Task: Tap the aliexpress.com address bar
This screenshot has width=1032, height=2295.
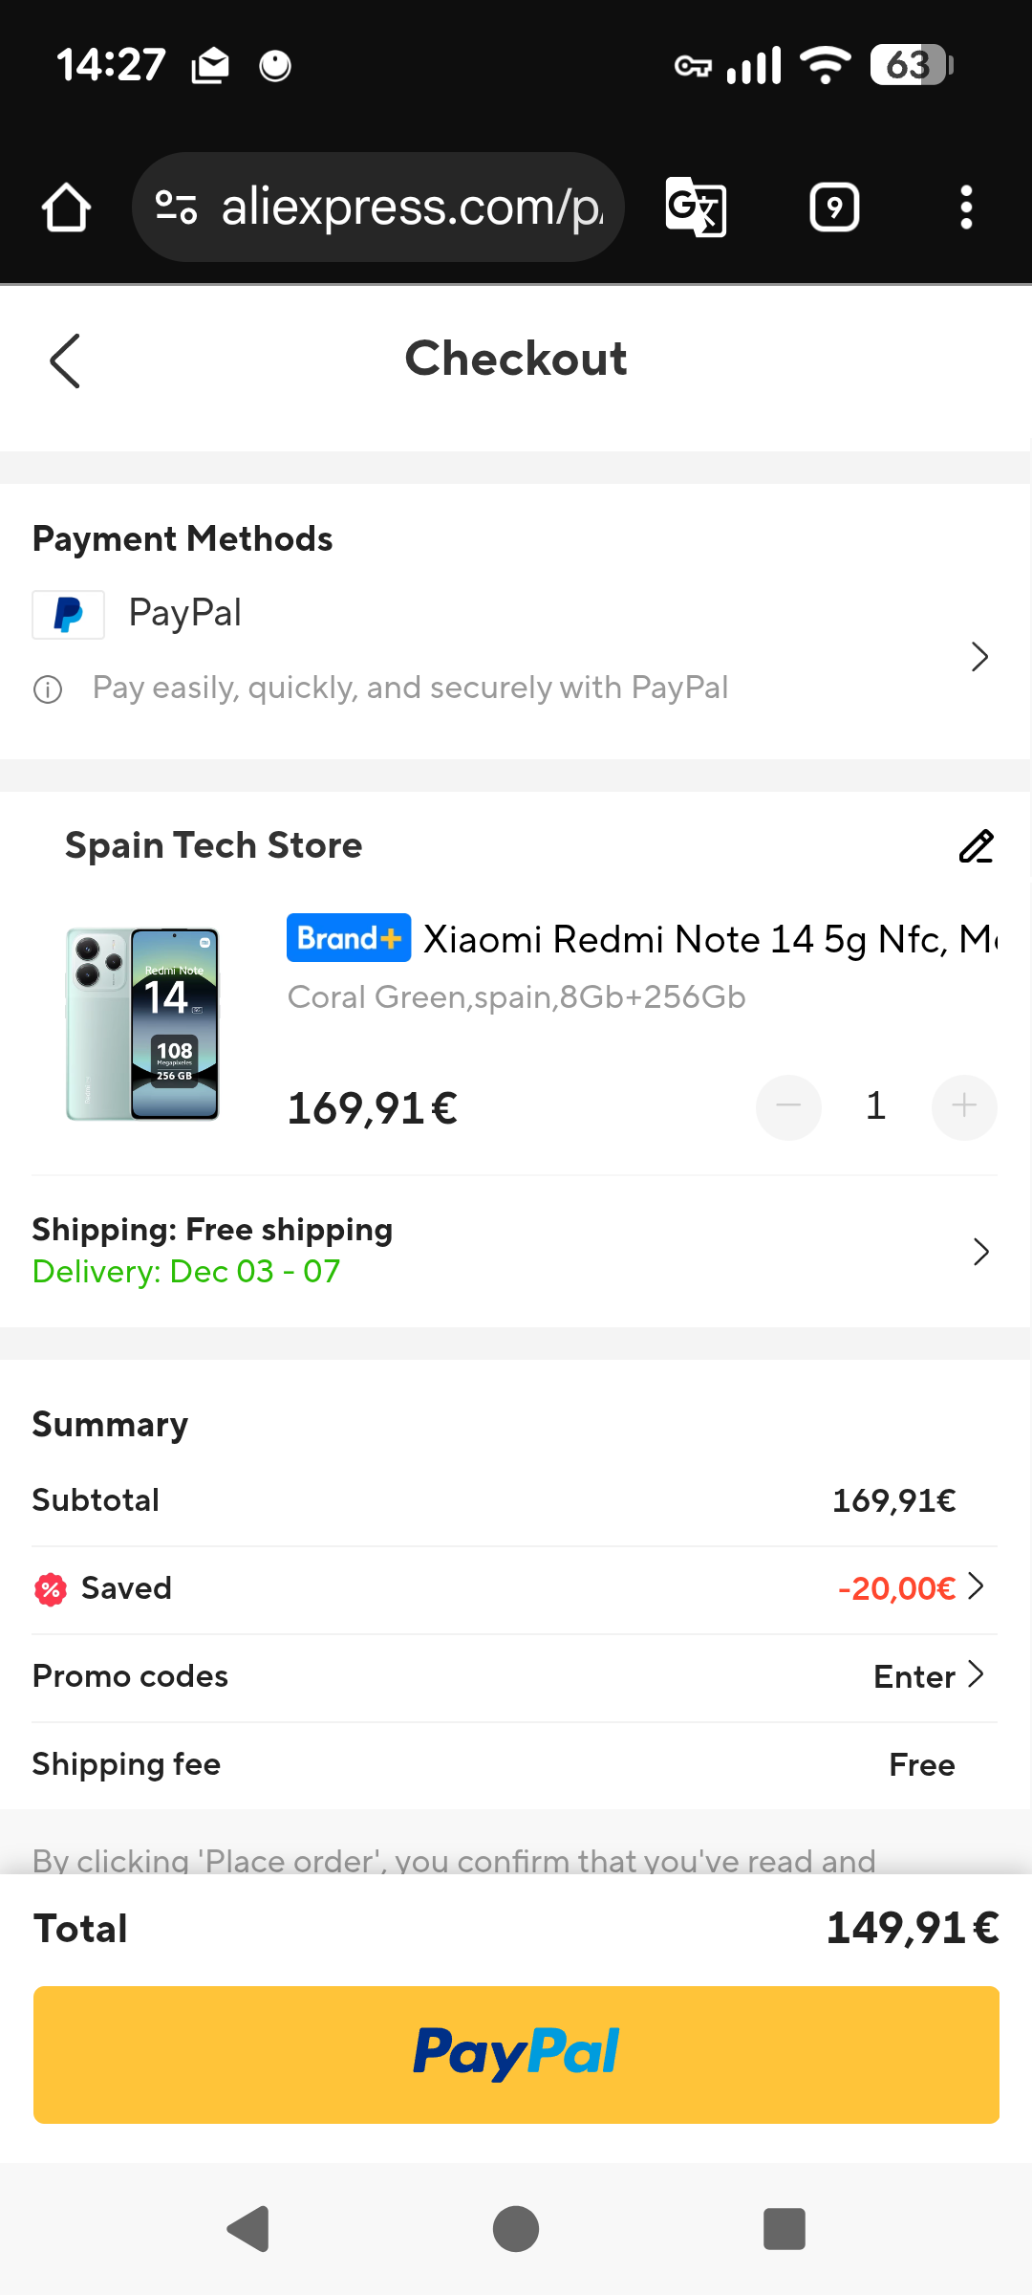Action: point(411,208)
